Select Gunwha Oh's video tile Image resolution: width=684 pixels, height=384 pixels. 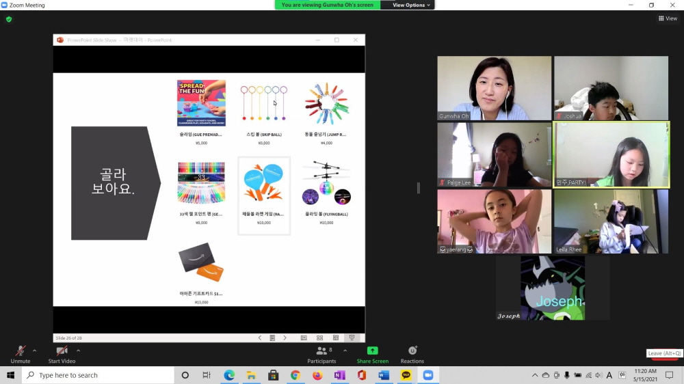(494, 88)
